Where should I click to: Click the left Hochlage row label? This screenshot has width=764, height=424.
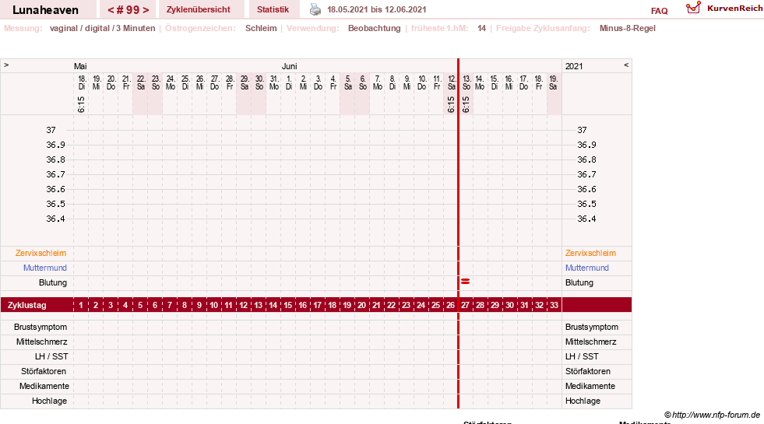(49, 401)
